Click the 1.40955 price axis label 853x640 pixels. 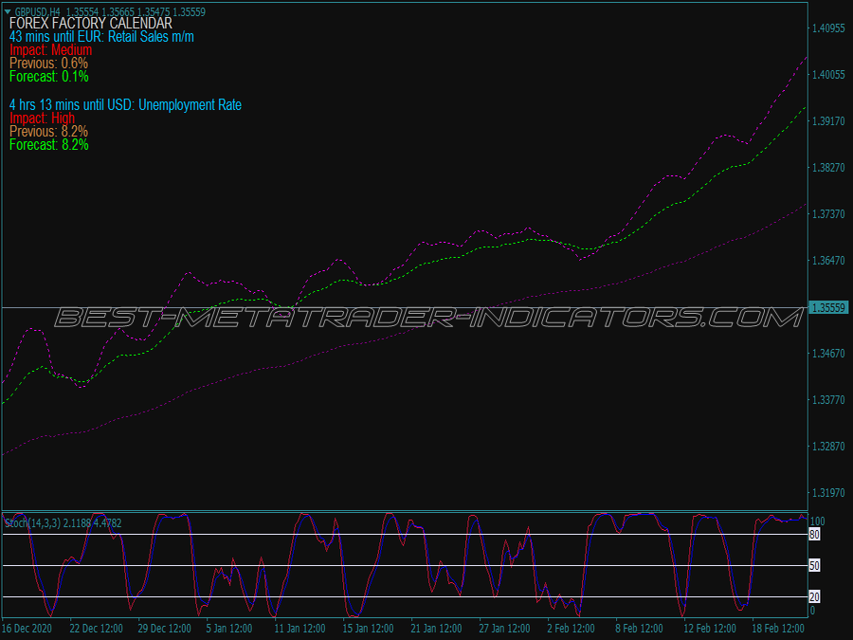click(x=828, y=28)
